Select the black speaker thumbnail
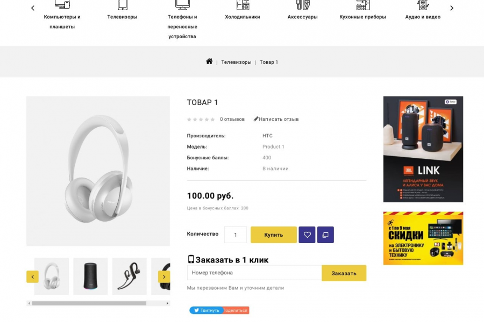 [x=90, y=276]
